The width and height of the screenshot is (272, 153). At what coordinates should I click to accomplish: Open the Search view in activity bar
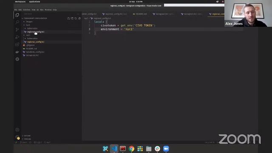[x=17, y=22]
